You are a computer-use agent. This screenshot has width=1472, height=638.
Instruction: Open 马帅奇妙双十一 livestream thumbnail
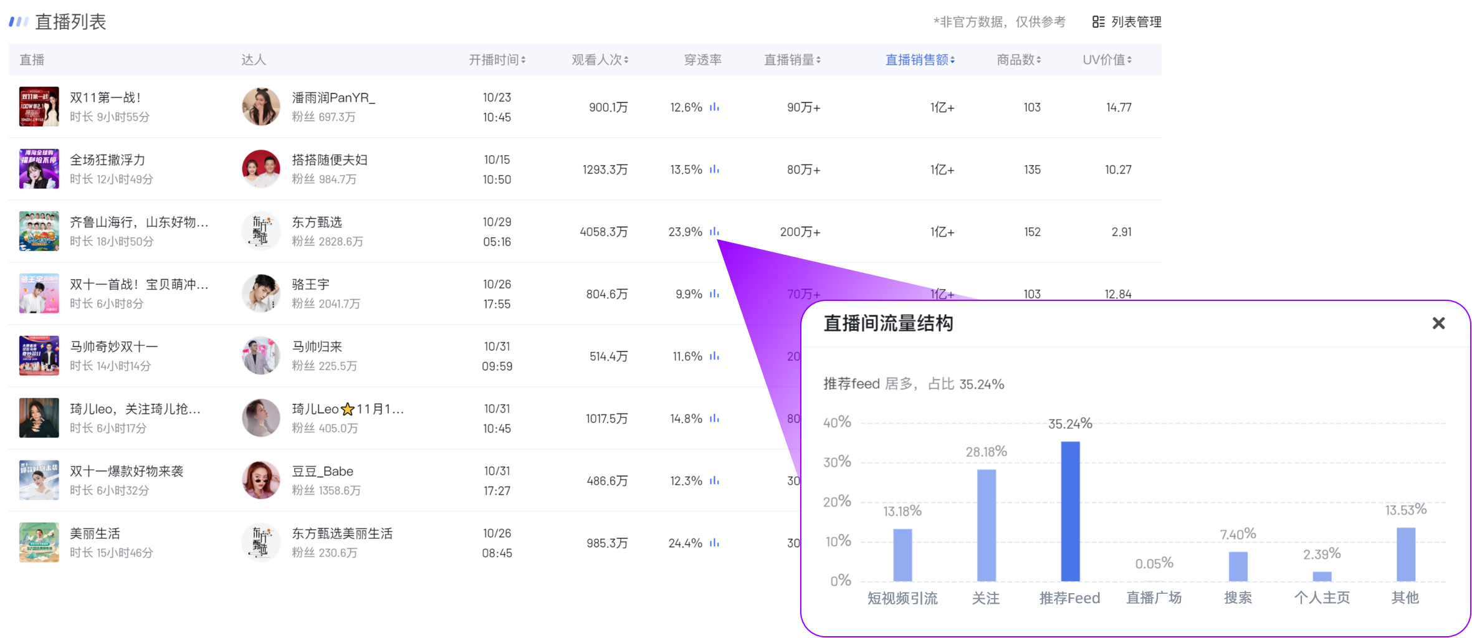click(39, 356)
